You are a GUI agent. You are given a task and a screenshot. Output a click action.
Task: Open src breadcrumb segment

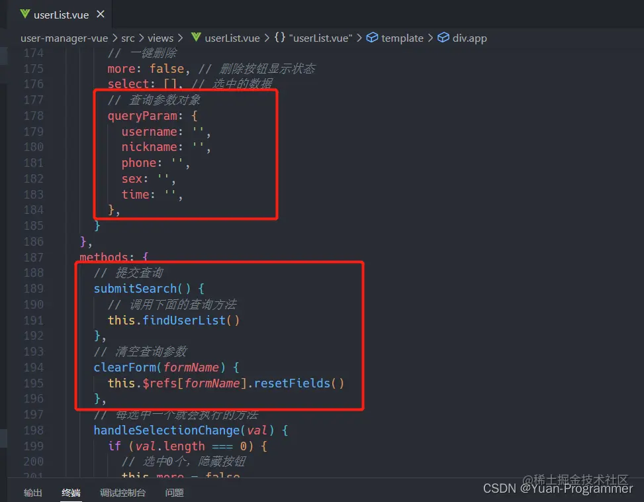click(128, 38)
